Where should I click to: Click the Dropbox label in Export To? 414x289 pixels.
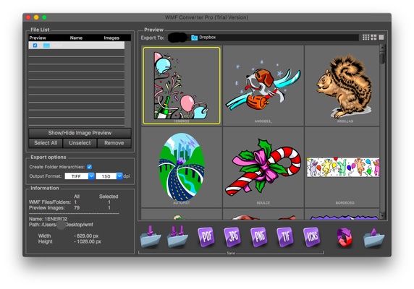(207, 38)
